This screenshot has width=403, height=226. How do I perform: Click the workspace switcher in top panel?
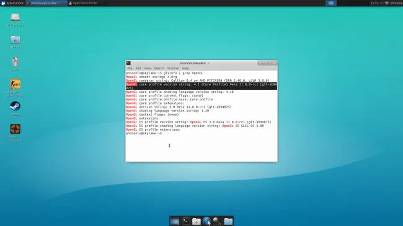pos(331,3)
